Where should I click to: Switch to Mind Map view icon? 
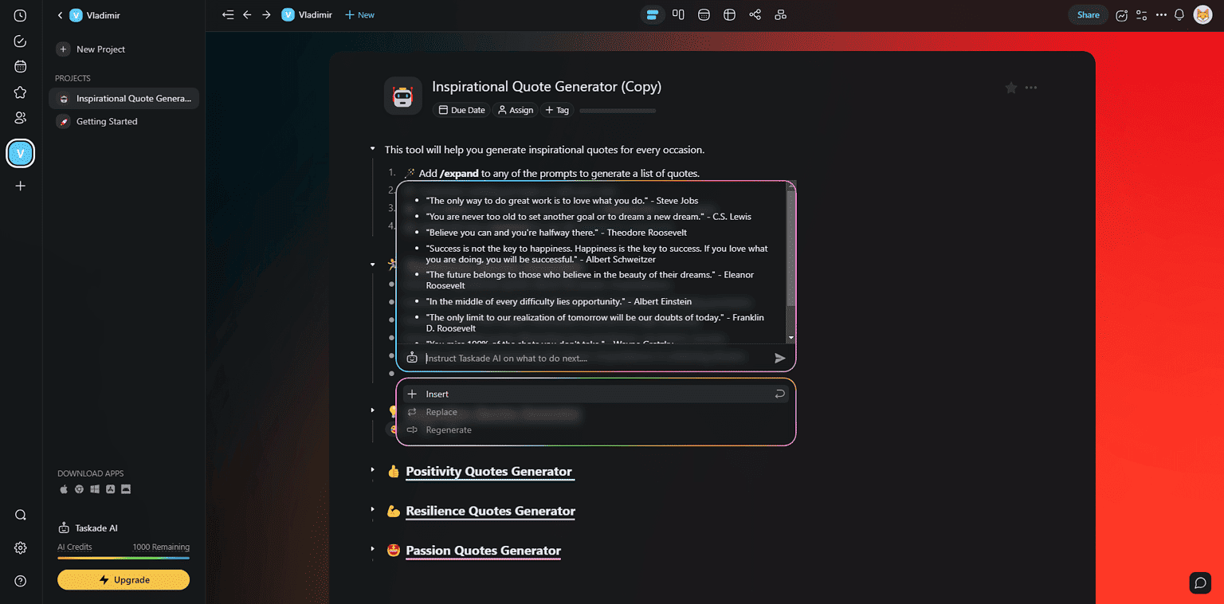(x=755, y=14)
